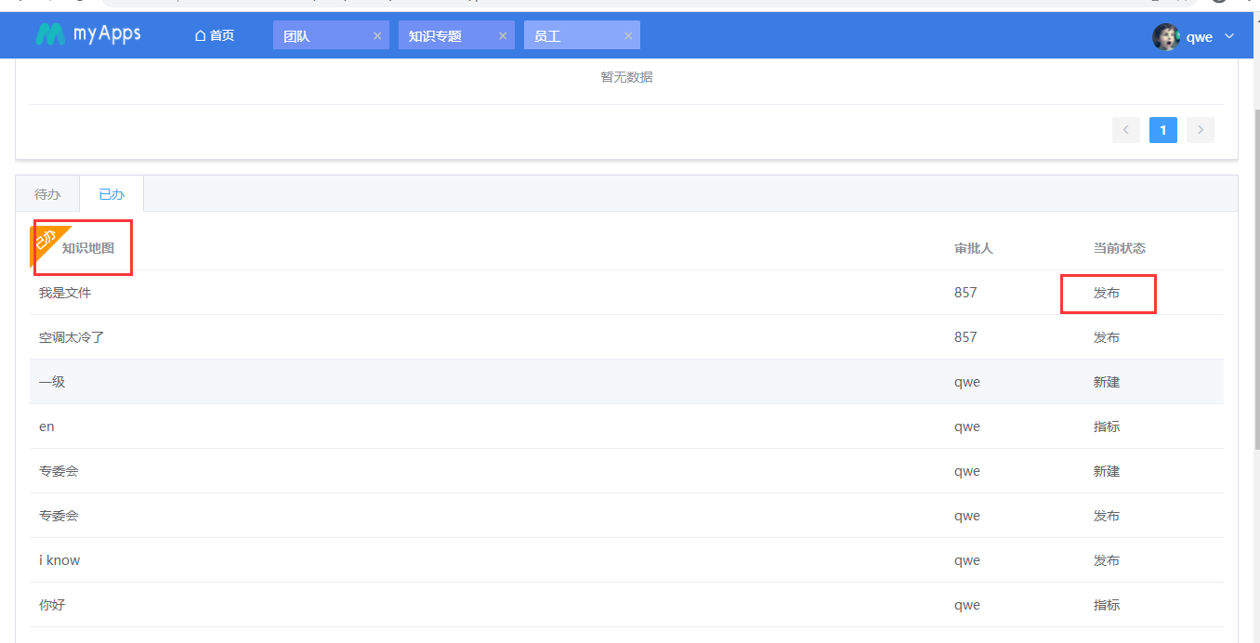Click the 知识地图 column header
The height and width of the screenshot is (643, 1260).
[x=88, y=248]
